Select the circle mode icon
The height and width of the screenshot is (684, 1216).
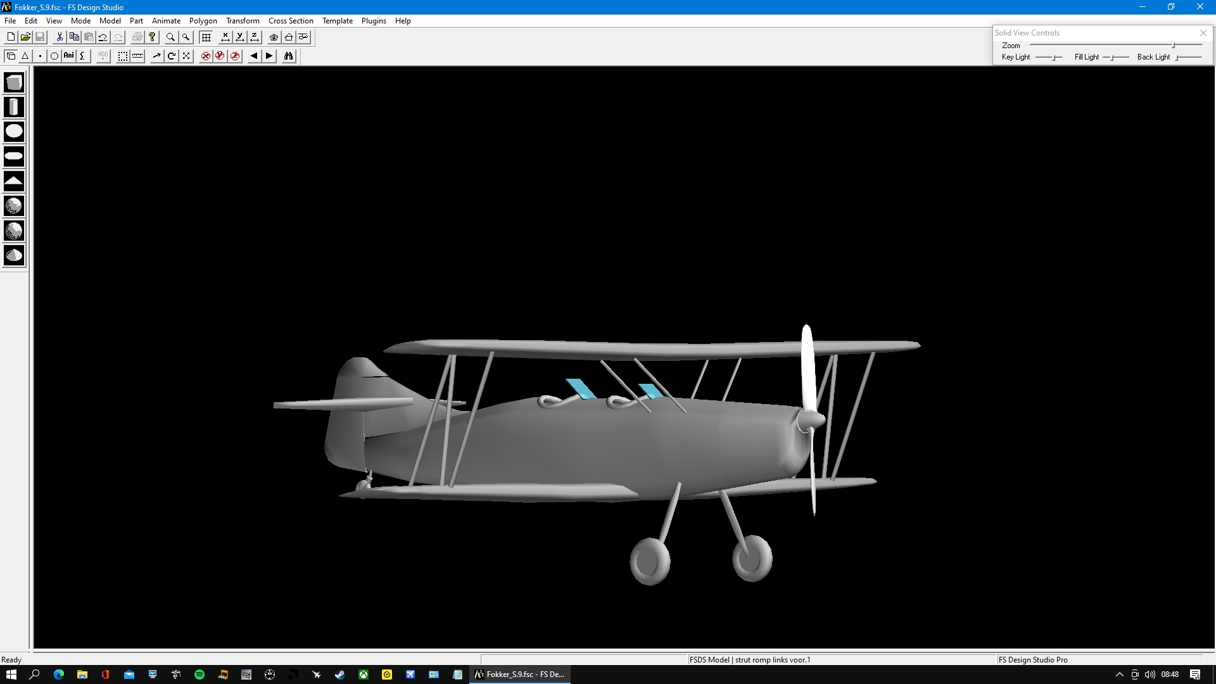click(54, 56)
